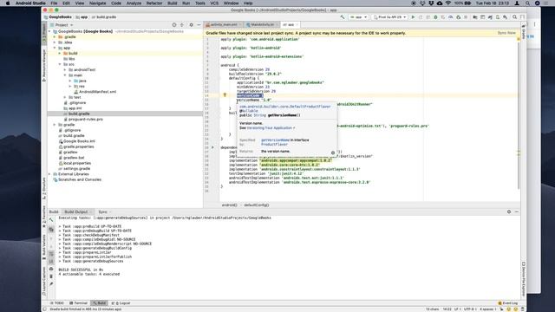This screenshot has width=555, height=312.
Task: Open the Analyze menu
Action: point(134,3)
